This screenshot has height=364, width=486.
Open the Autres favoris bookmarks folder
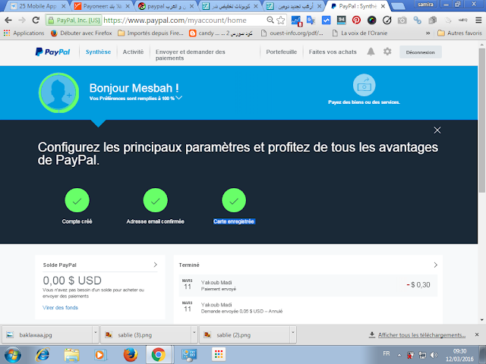pos(459,33)
